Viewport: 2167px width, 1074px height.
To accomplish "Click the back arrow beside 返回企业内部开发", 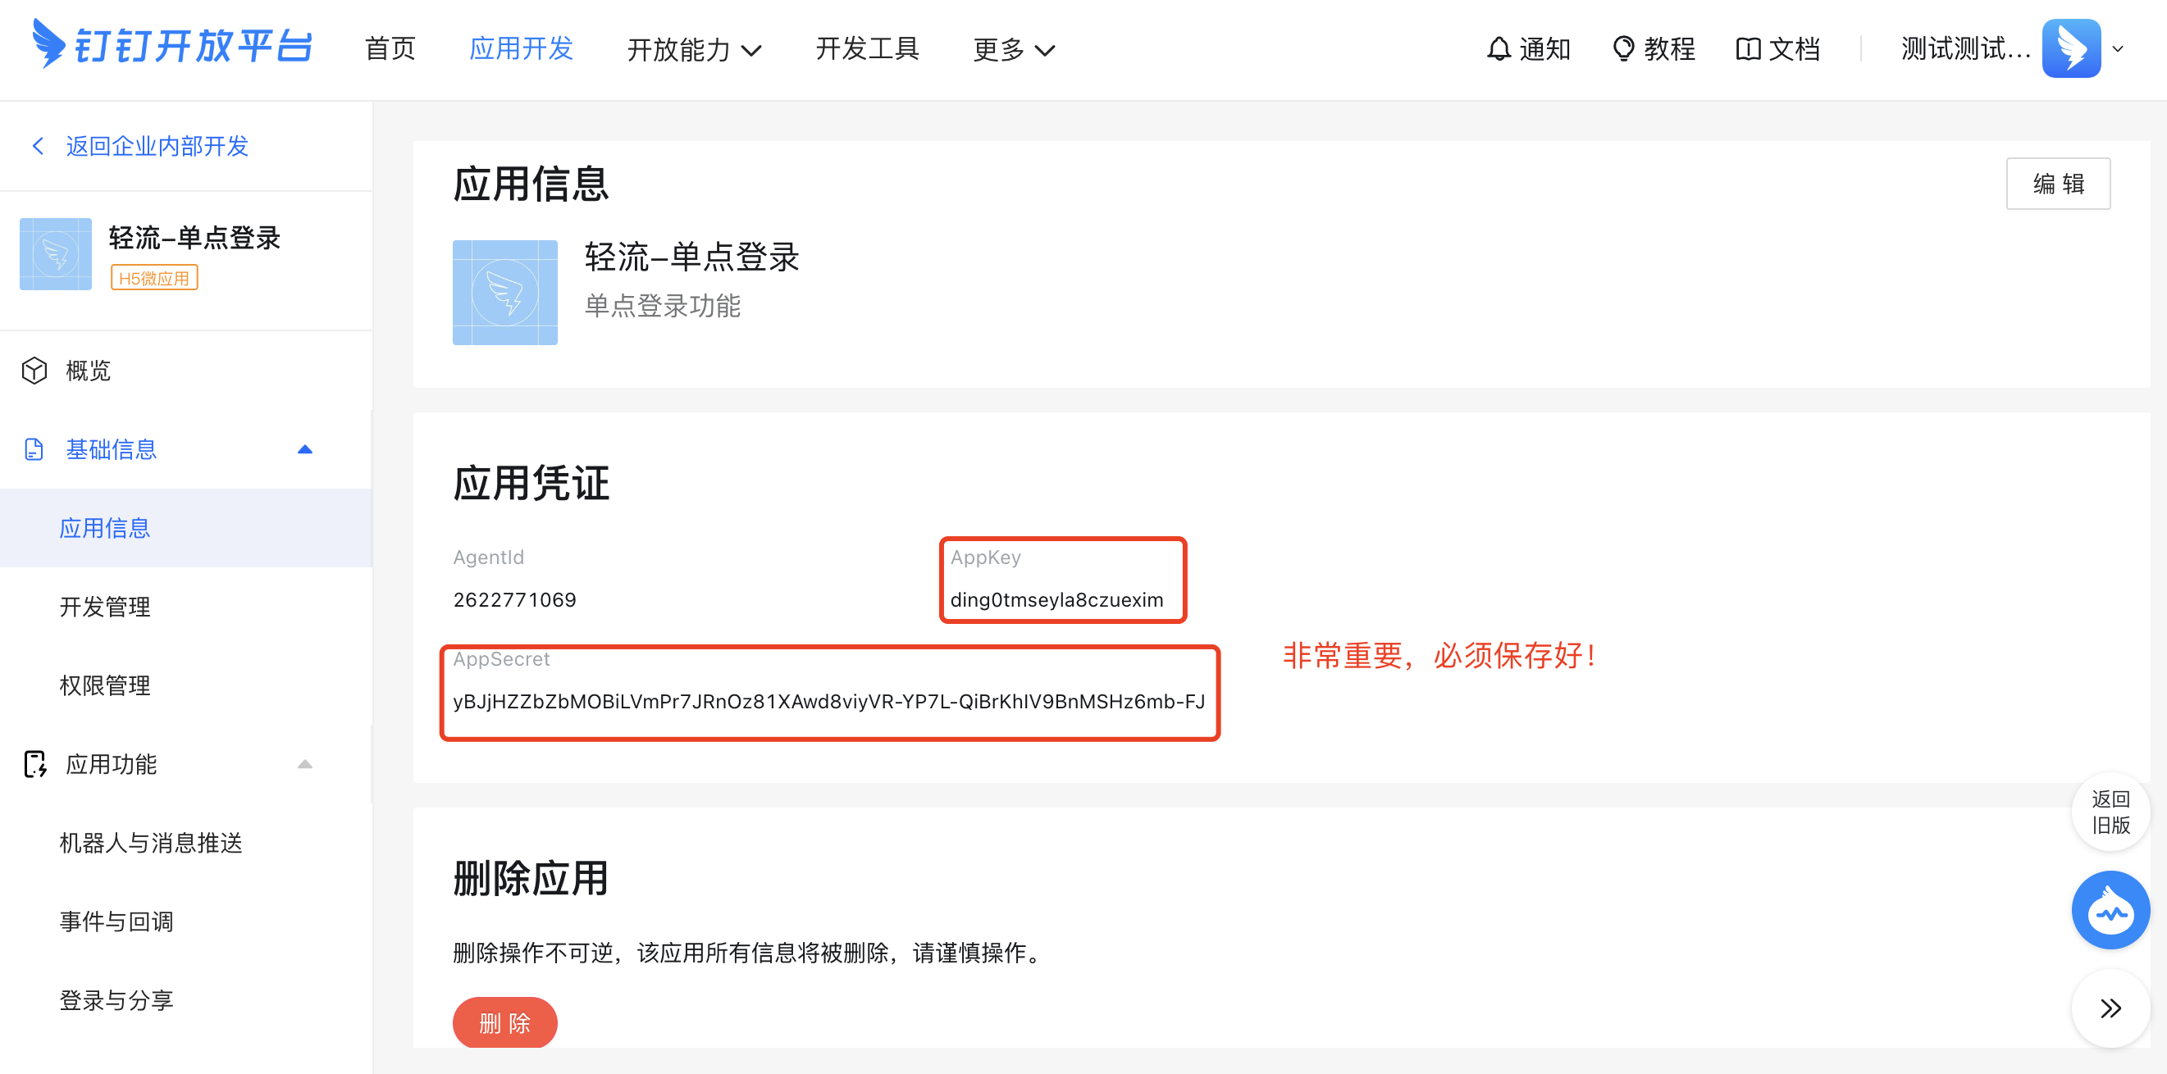I will pyautogui.click(x=38, y=146).
